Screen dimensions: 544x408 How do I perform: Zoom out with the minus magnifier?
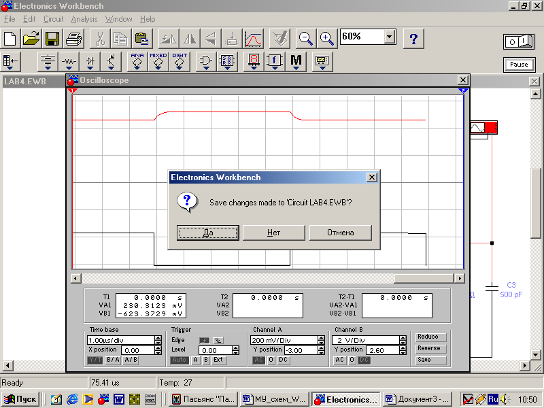[x=305, y=39]
